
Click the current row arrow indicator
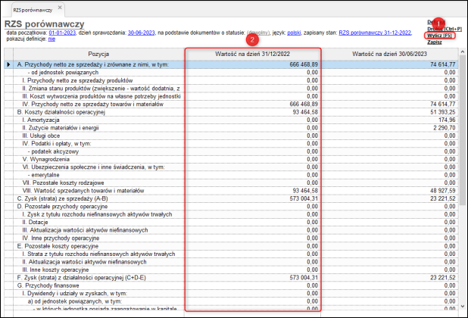(x=8, y=64)
